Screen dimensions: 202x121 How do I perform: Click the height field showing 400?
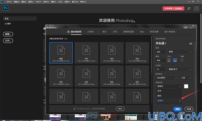click(x=161, y=60)
